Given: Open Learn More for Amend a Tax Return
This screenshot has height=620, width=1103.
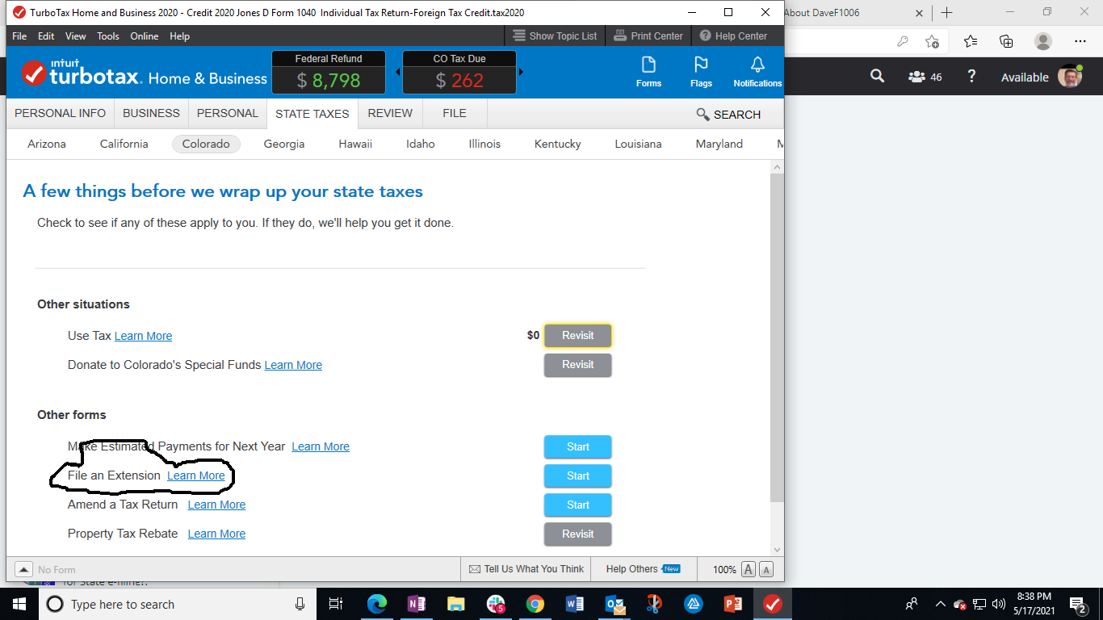Looking at the screenshot, I should [x=216, y=505].
